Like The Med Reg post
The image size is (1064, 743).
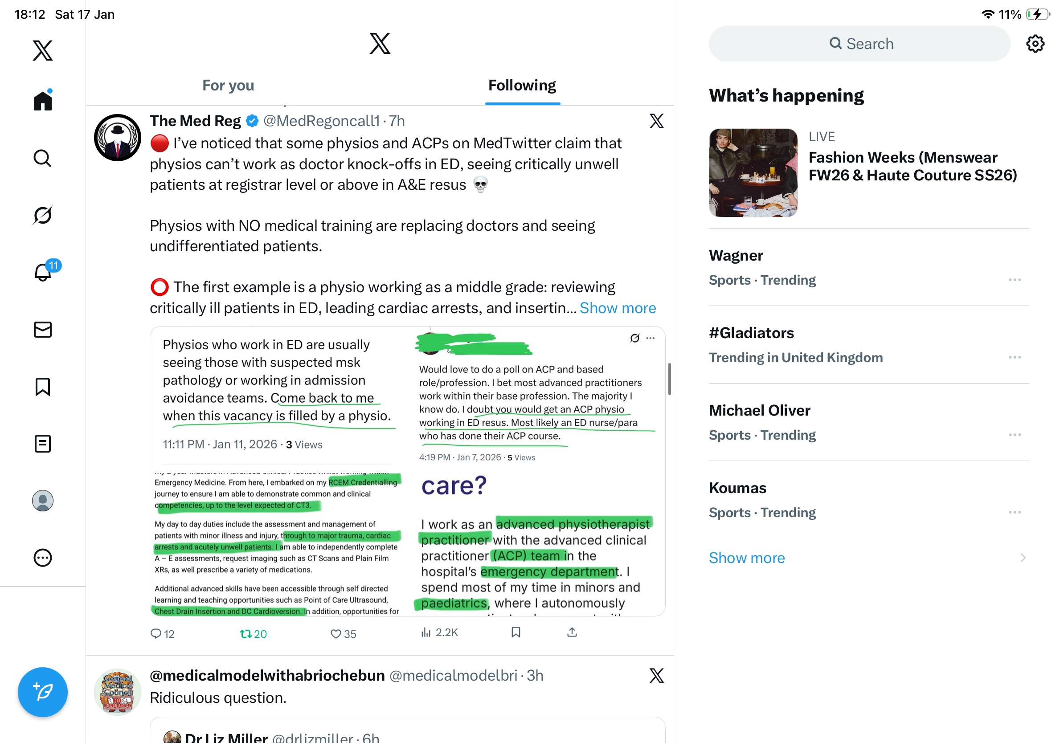tap(343, 634)
